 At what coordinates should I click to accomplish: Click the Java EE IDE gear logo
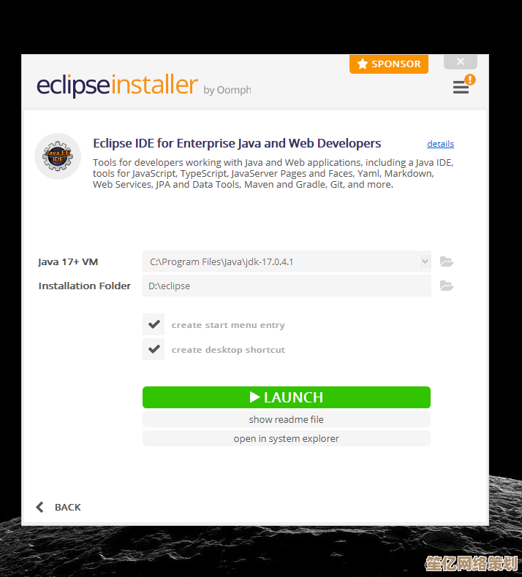58,156
